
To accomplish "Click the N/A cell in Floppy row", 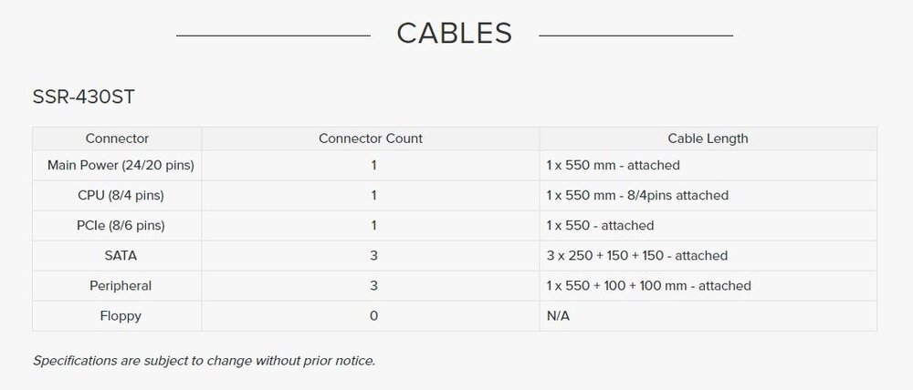I will (x=558, y=316).
